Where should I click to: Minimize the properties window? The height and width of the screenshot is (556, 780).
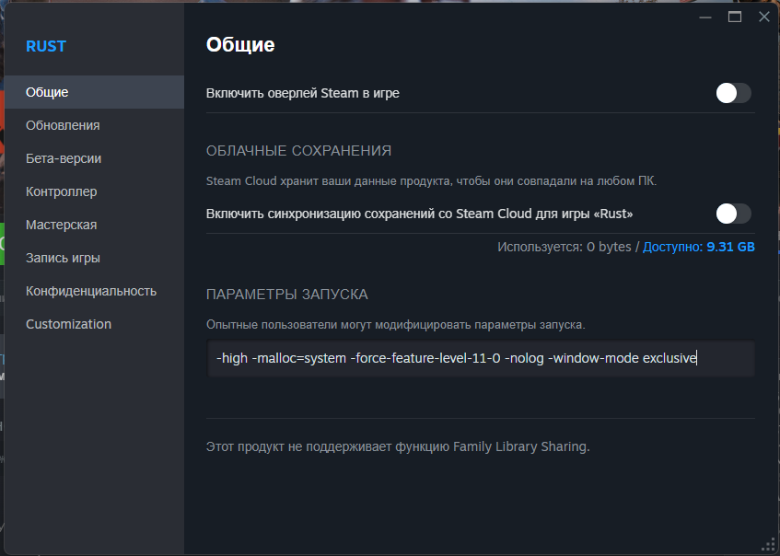click(x=705, y=17)
